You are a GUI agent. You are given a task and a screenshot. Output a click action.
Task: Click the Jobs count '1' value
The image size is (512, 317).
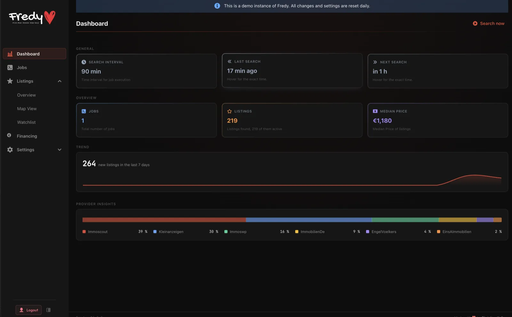83,121
